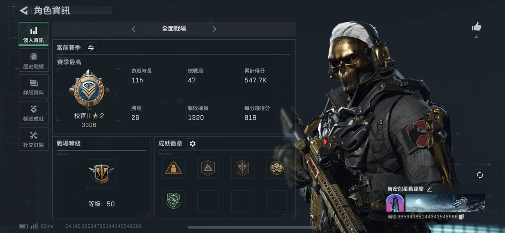Click the level 50 battlefield badge

pos(101,174)
